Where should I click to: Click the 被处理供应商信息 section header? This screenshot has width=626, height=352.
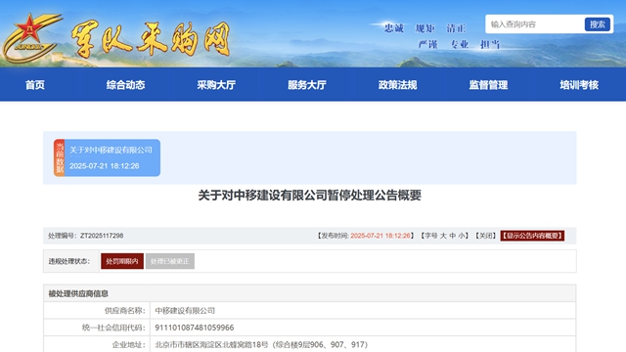[x=309, y=293]
